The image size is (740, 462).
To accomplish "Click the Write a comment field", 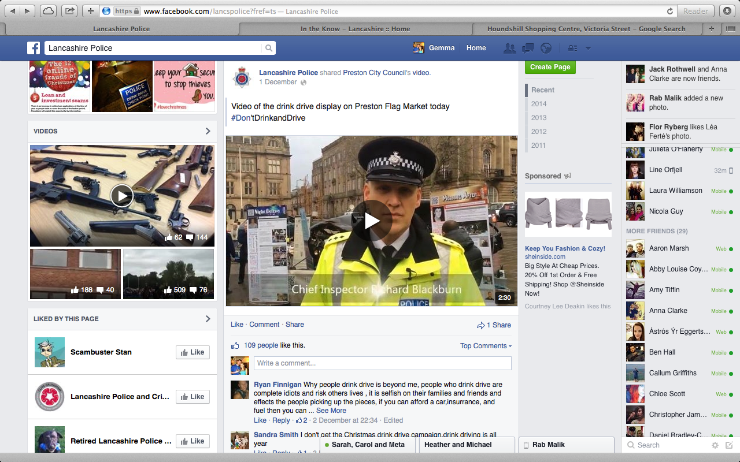I will 383,363.
